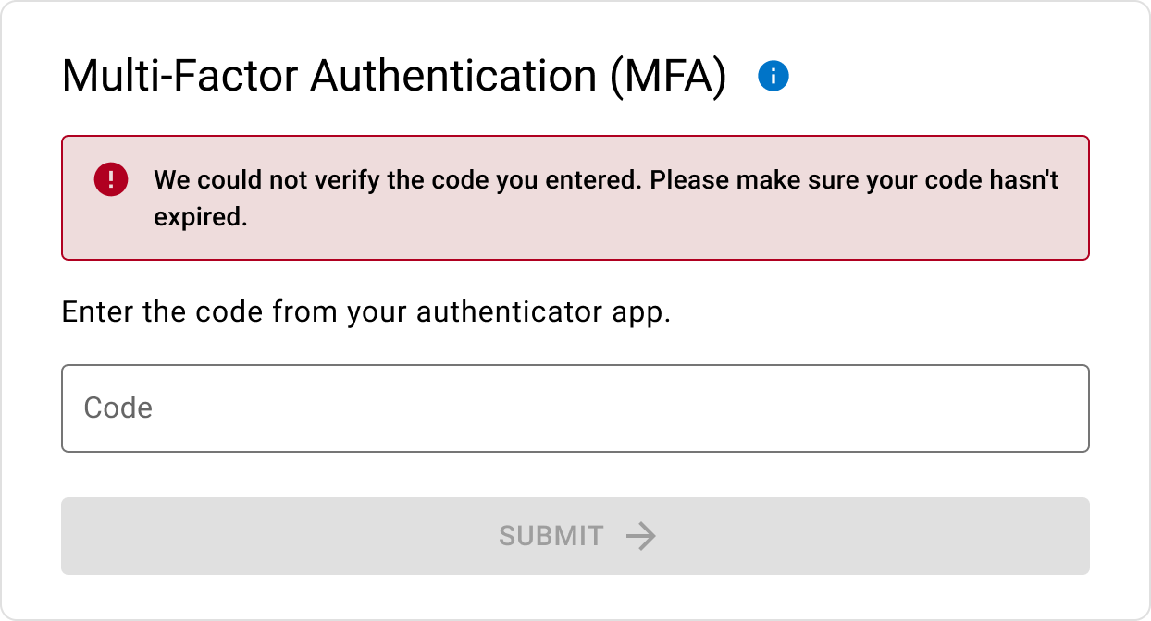Click the "SUBMIT" label text
This screenshot has height=621, width=1151.
coord(551,536)
